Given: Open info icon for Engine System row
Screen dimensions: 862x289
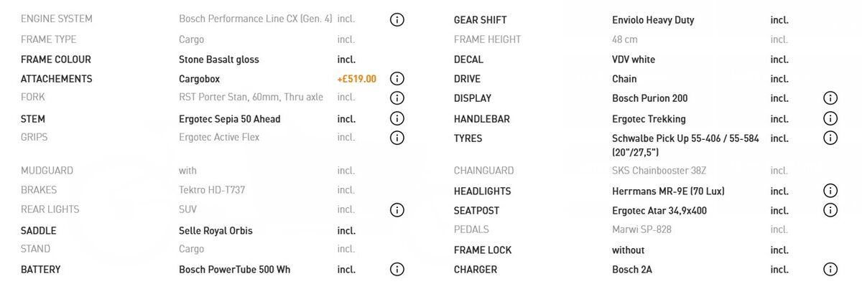Looking at the screenshot, I should click(x=397, y=19).
